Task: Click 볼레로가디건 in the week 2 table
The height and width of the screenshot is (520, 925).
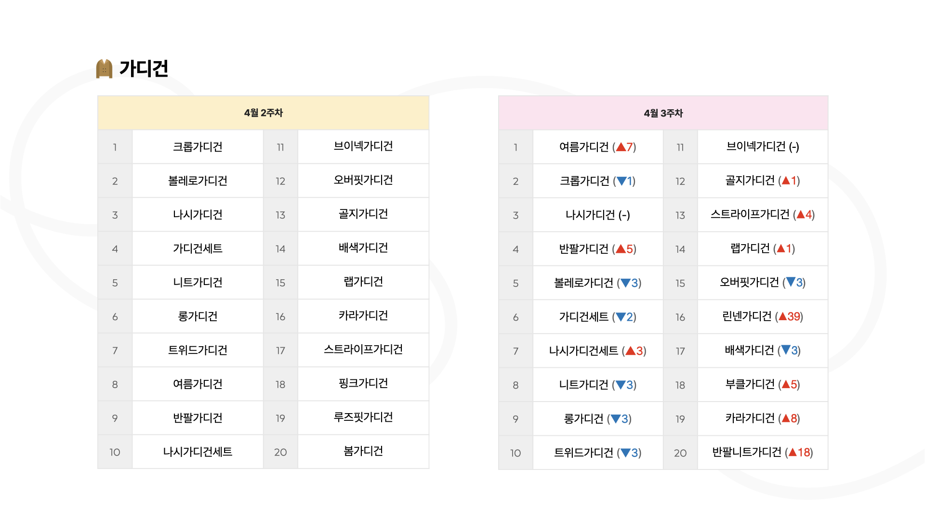Action: 198,181
